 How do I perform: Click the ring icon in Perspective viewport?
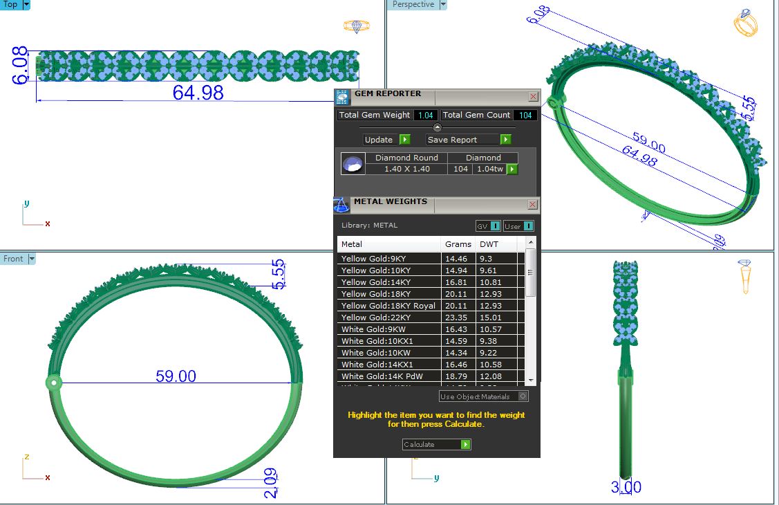pos(745,24)
